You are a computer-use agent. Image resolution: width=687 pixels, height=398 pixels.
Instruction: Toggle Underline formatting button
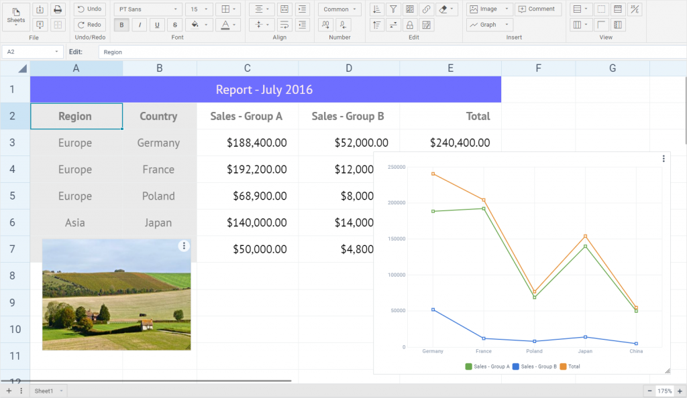[x=156, y=25]
